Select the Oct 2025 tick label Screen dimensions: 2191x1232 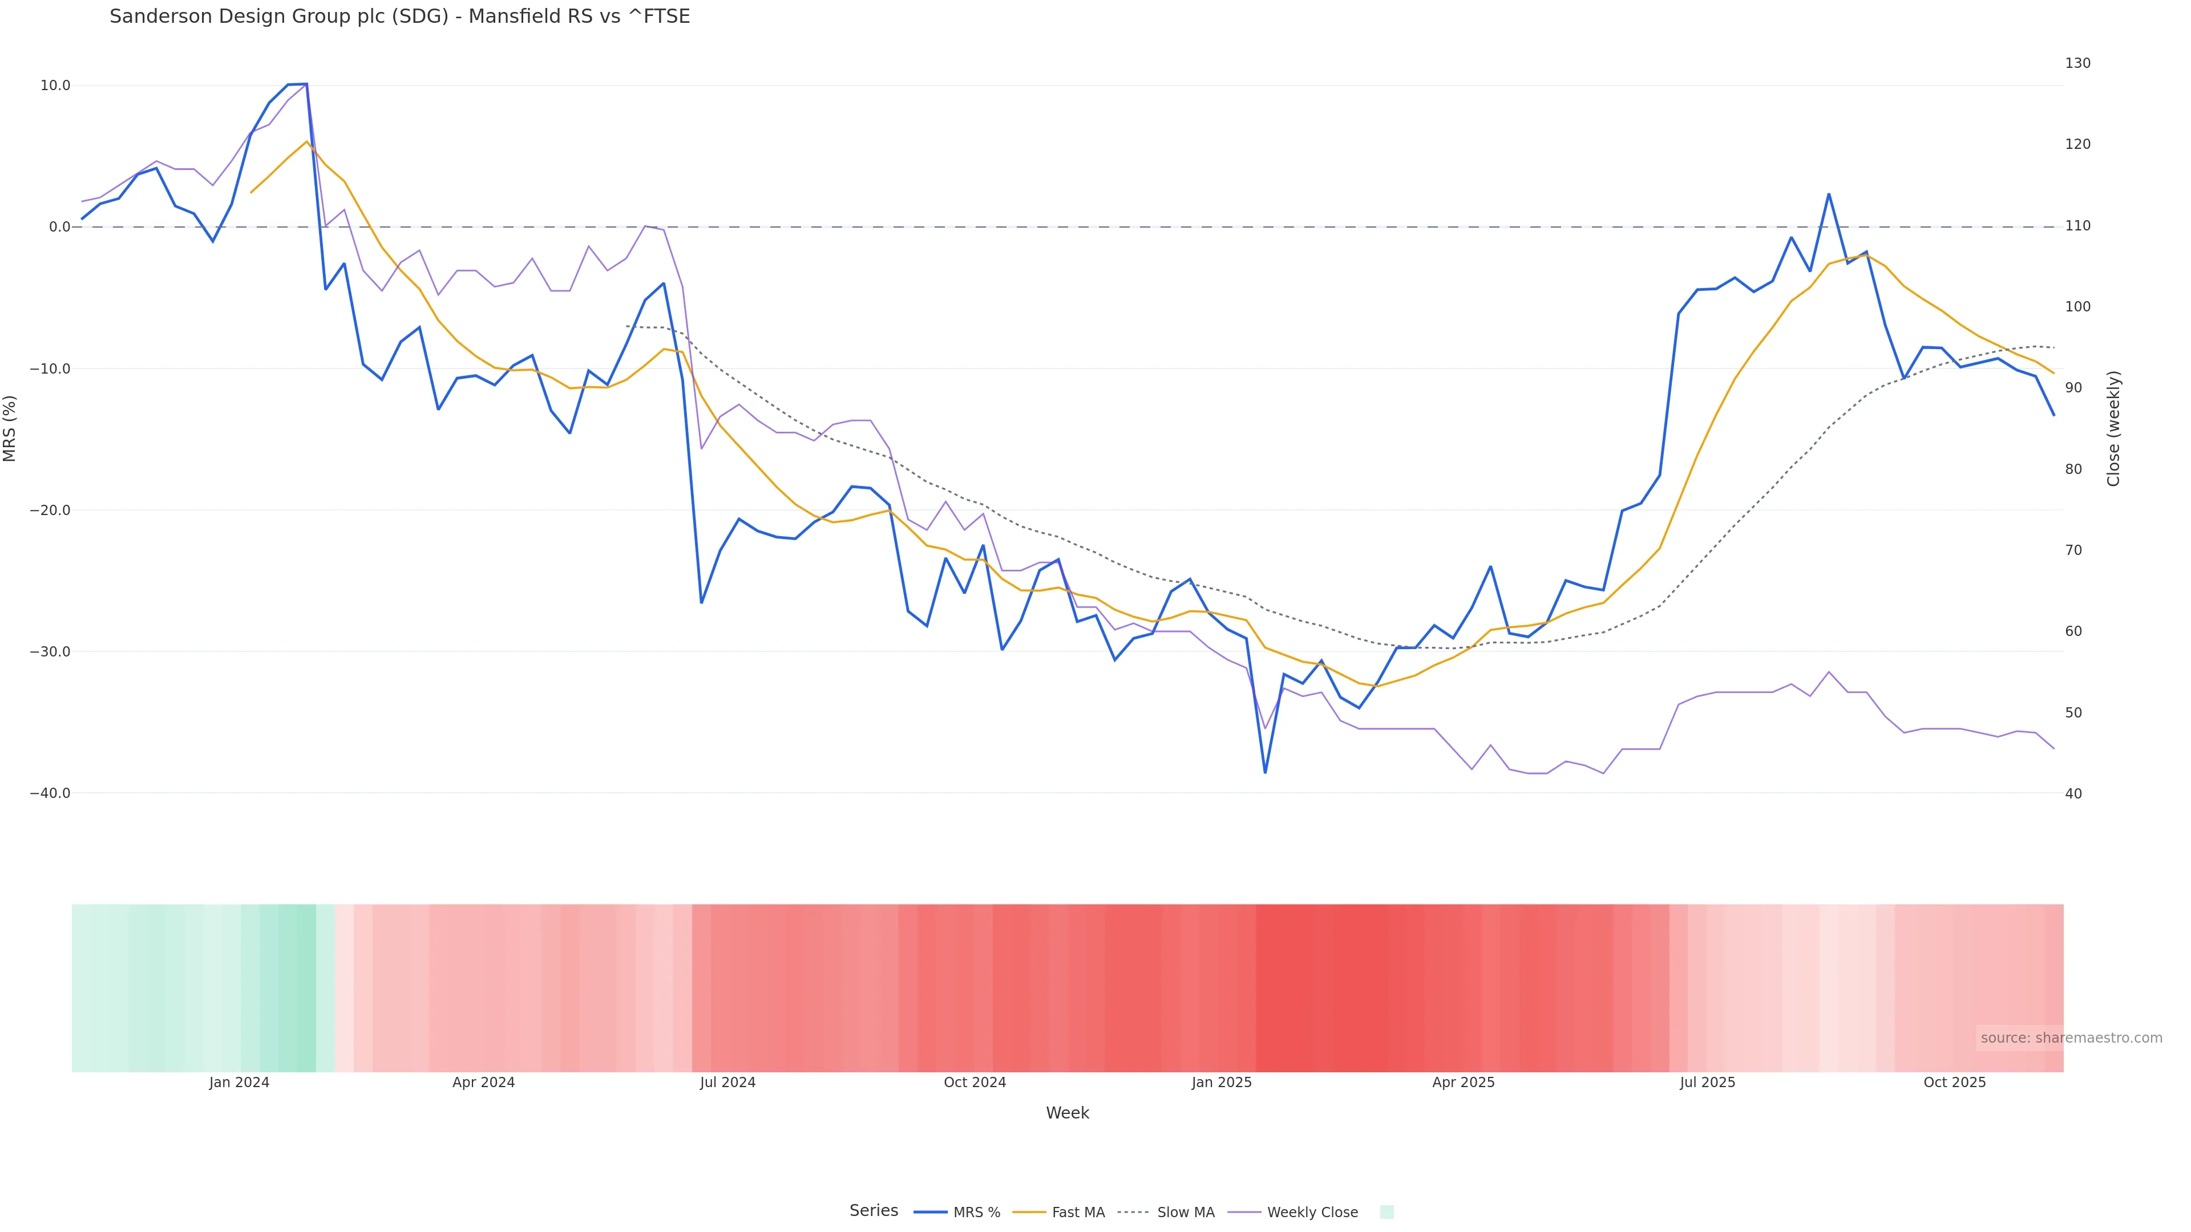pos(1955,1083)
